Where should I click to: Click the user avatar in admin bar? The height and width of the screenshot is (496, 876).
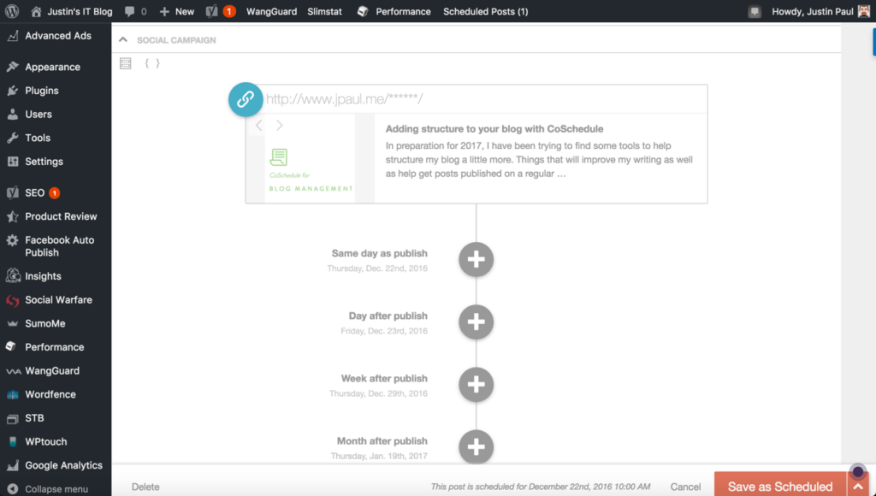pos(864,11)
